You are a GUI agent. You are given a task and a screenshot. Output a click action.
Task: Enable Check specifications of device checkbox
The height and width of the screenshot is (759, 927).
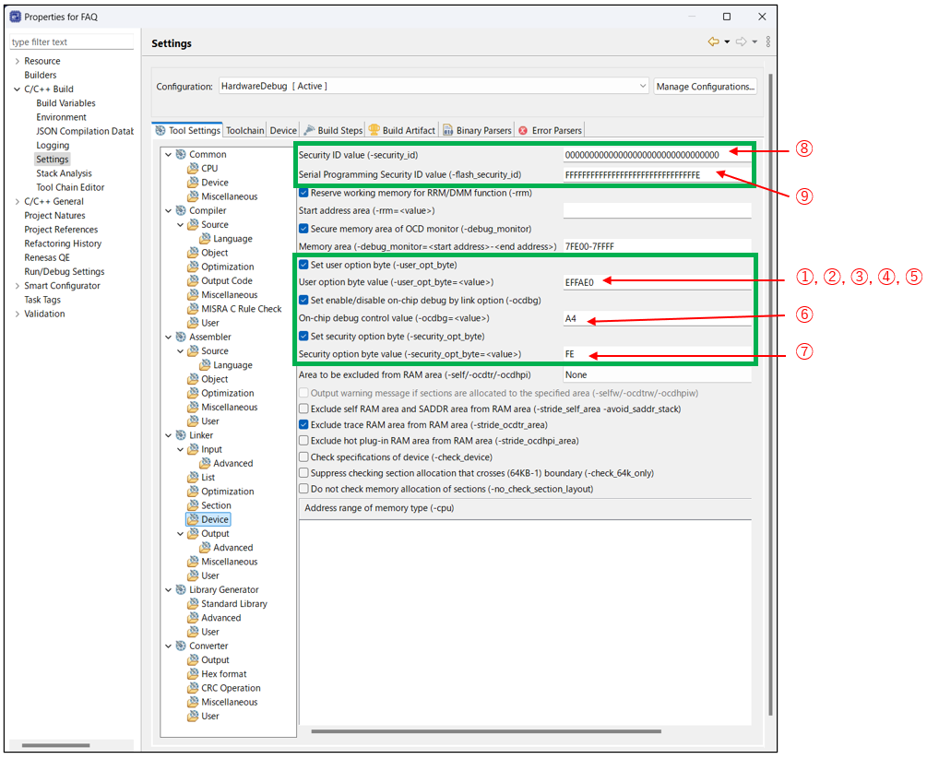coord(303,457)
